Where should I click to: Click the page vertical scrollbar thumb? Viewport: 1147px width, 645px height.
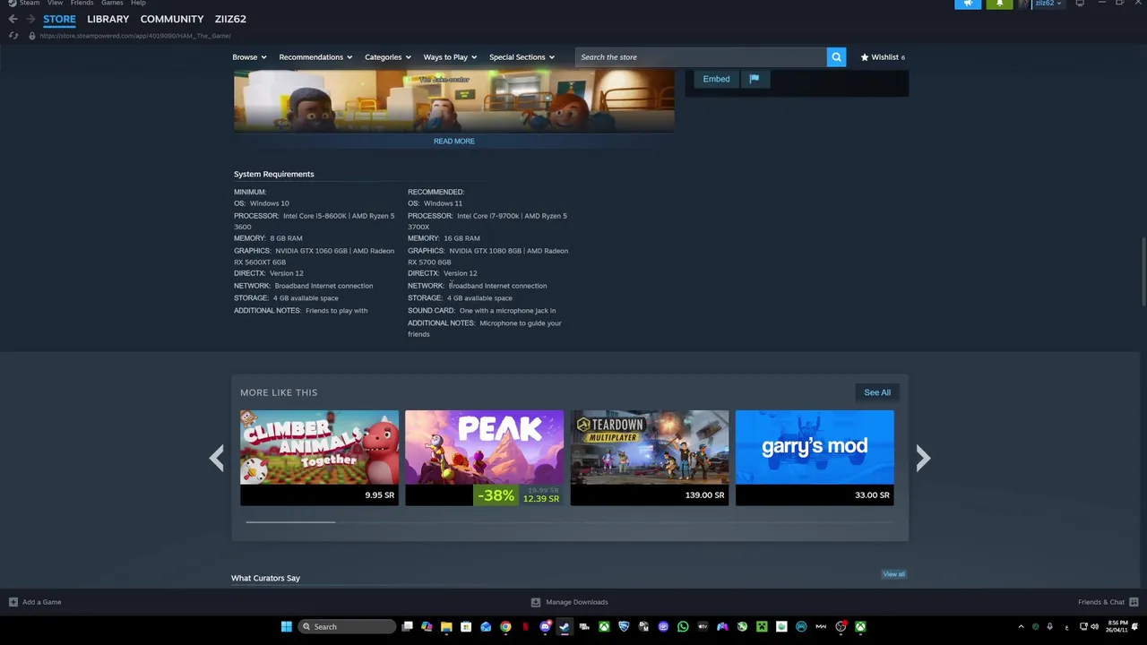[1143, 272]
